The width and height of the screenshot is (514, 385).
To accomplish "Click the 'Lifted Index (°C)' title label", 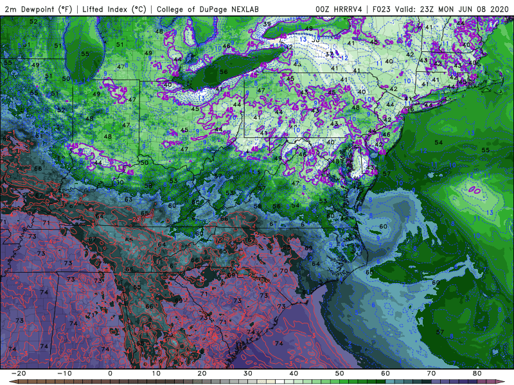I will [114, 9].
